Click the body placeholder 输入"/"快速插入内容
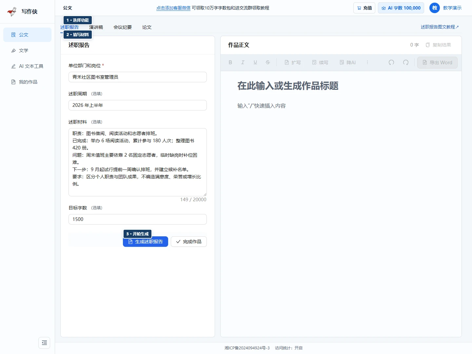 [x=262, y=106]
